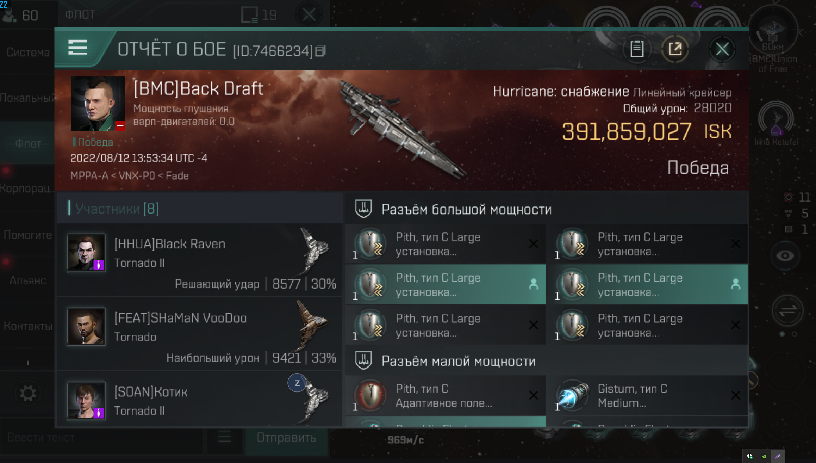This screenshot has width=816, height=463.
Task: Select SHaMaN VooDoo portrait thumbnail
Action: point(86,326)
